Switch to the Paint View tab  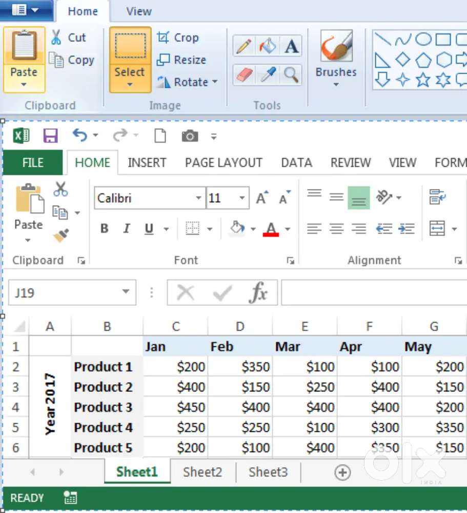click(138, 11)
